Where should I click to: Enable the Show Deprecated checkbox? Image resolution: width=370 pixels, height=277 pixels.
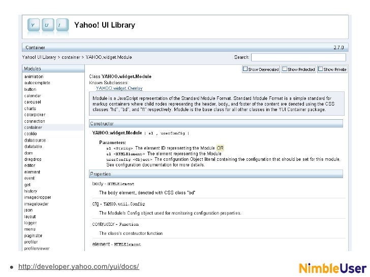coord(245,69)
